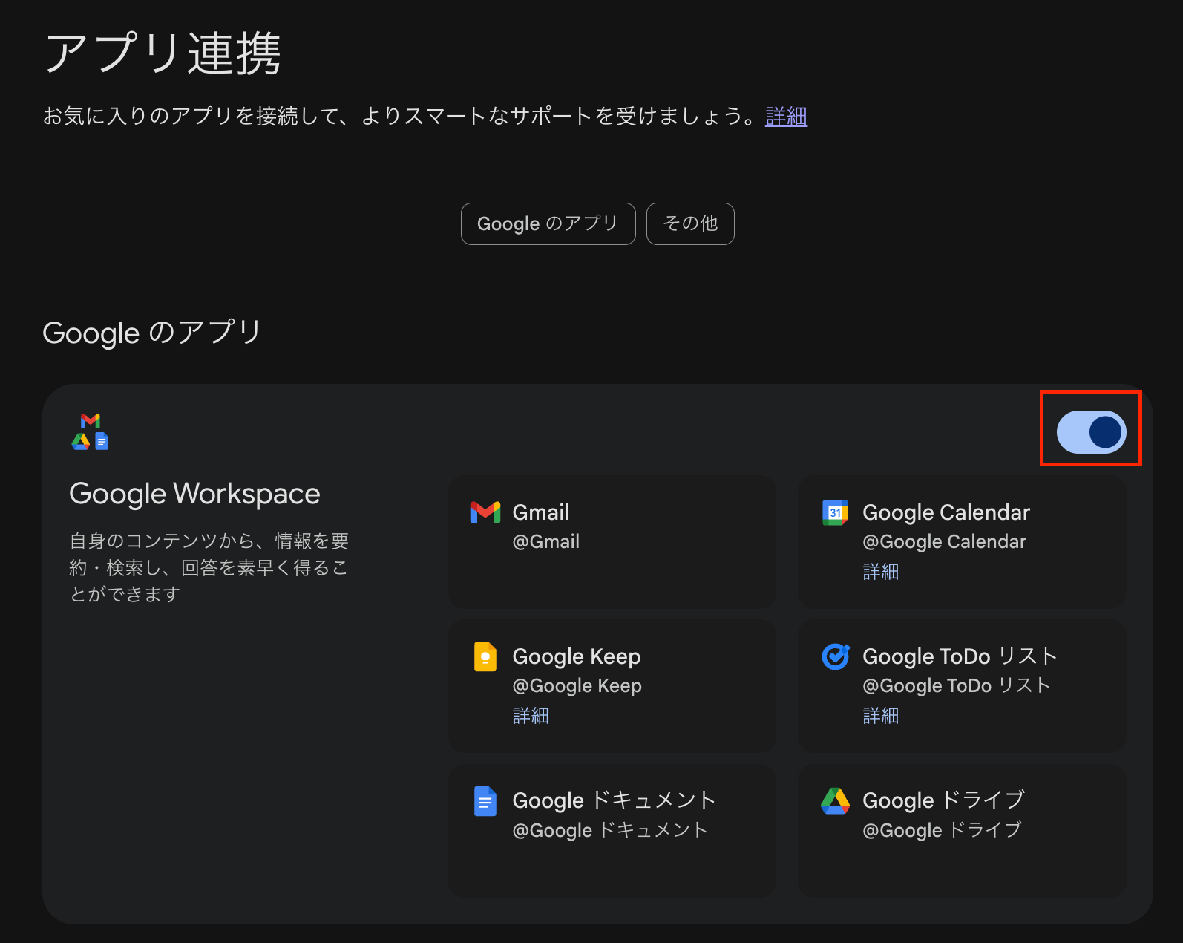Screen dimensions: 1183x943
Task: Click the Google Workspace heading
Action: coord(194,494)
